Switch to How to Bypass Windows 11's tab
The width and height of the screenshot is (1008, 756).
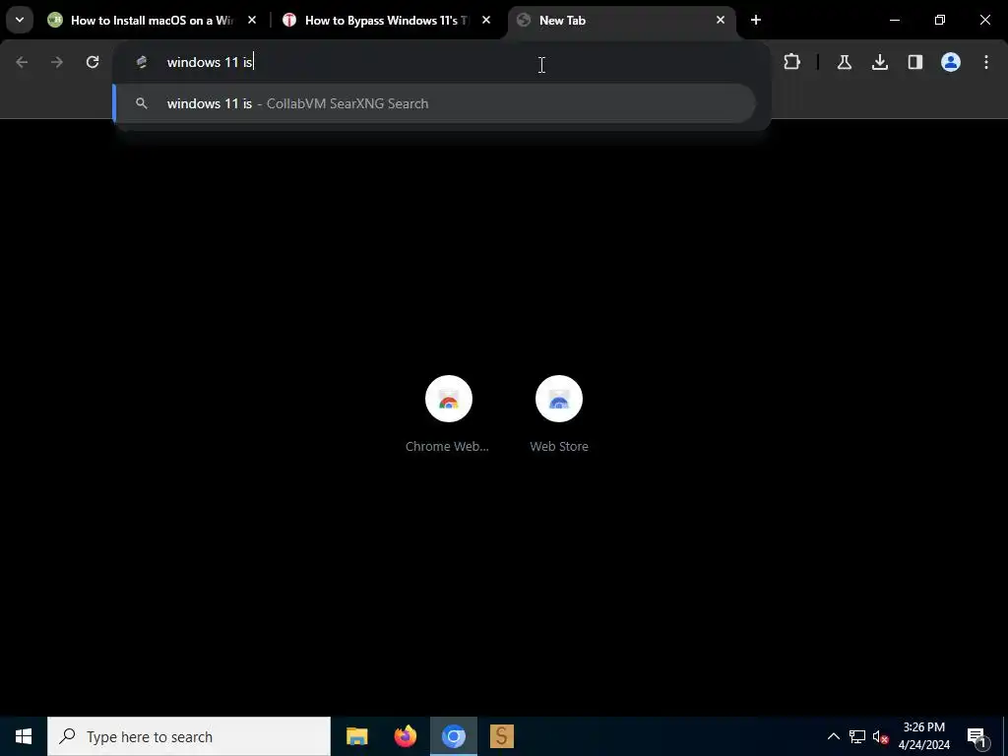pyautogui.click(x=386, y=20)
